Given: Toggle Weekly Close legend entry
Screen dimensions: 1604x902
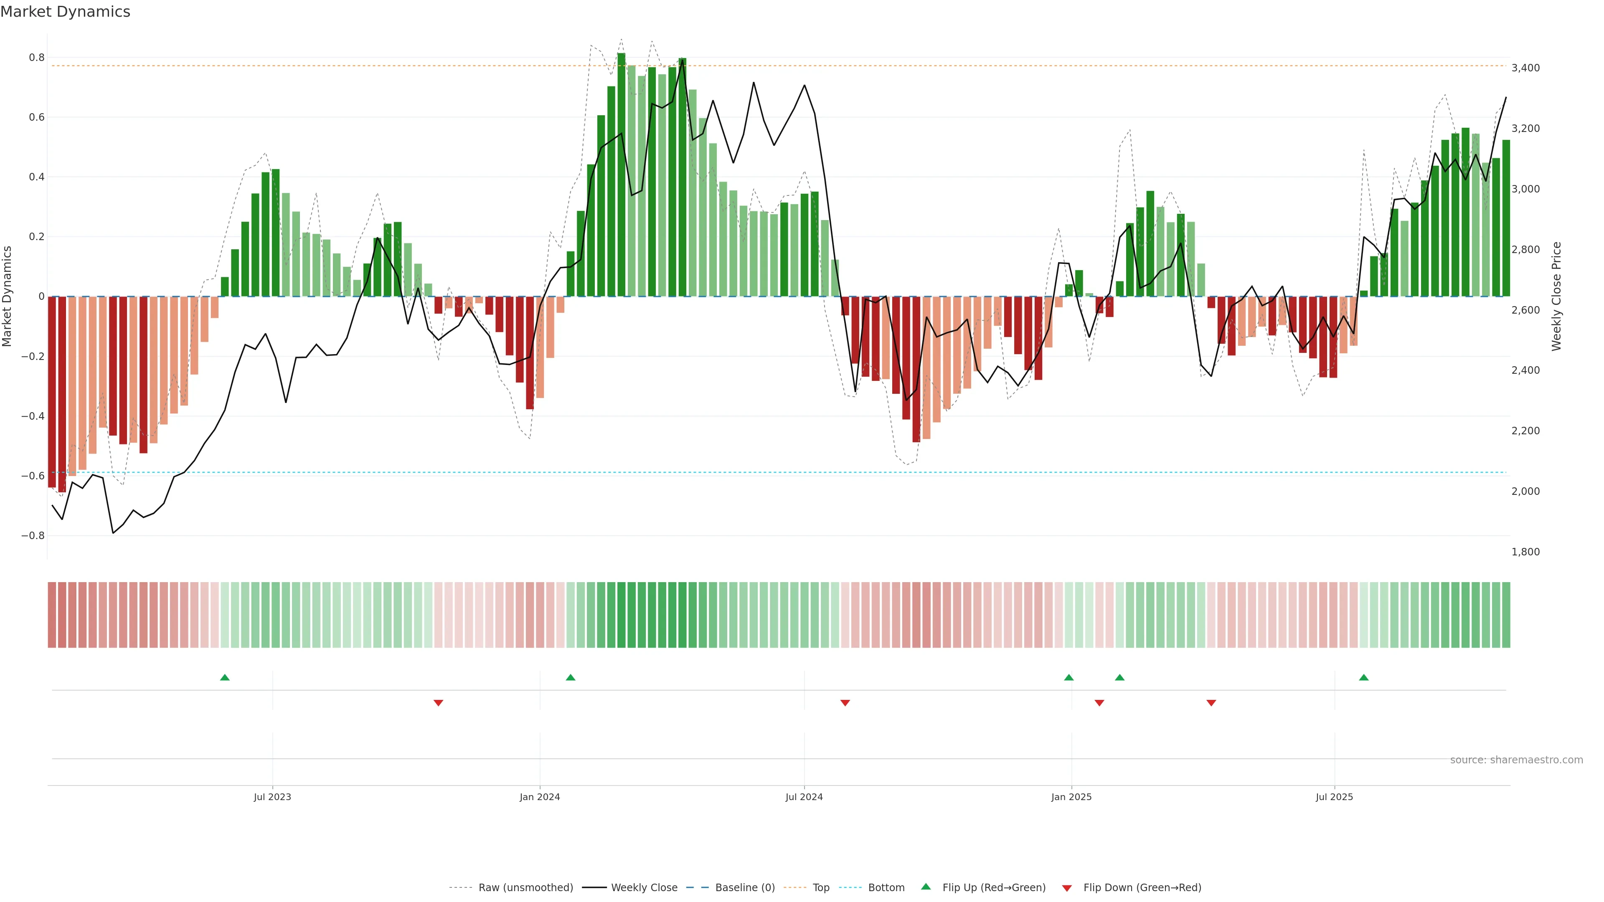Looking at the screenshot, I should tap(644, 888).
